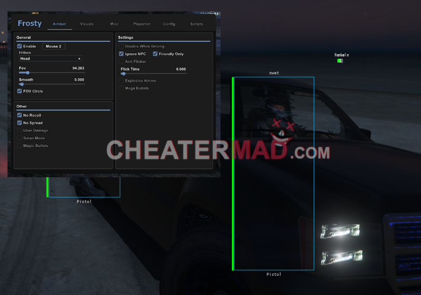The width and height of the screenshot is (421, 295).
Task: Enable Magic Bullets checkbox
Action: pyautogui.click(x=20, y=146)
